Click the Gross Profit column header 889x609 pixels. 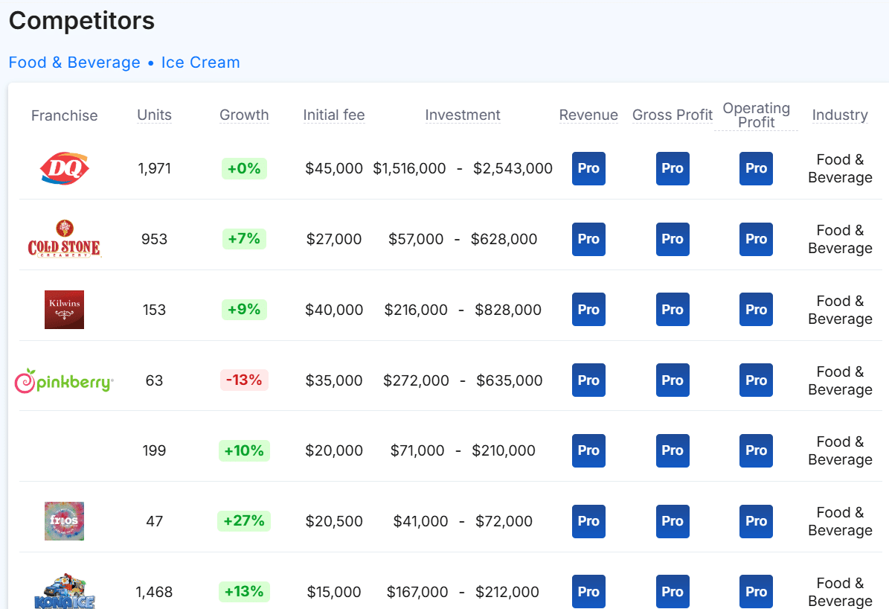pyautogui.click(x=673, y=115)
